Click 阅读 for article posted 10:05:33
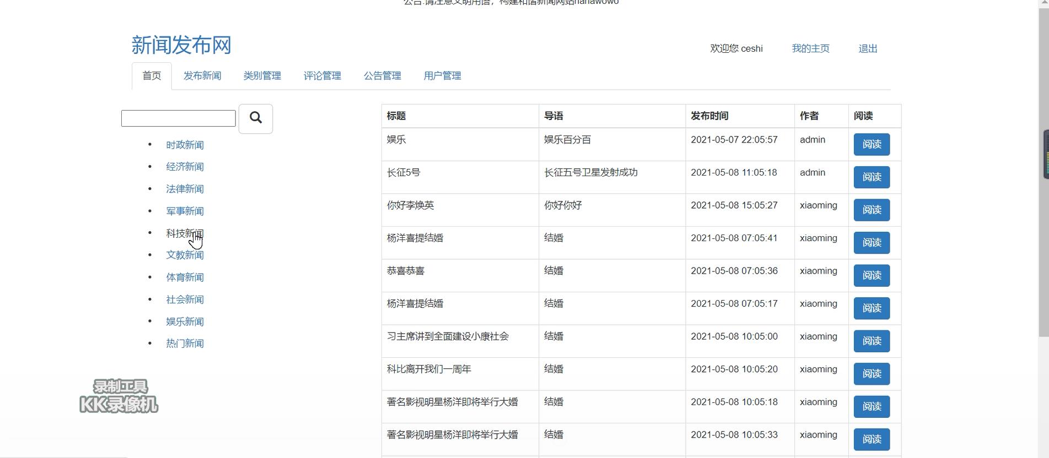The width and height of the screenshot is (1049, 458). tap(872, 439)
